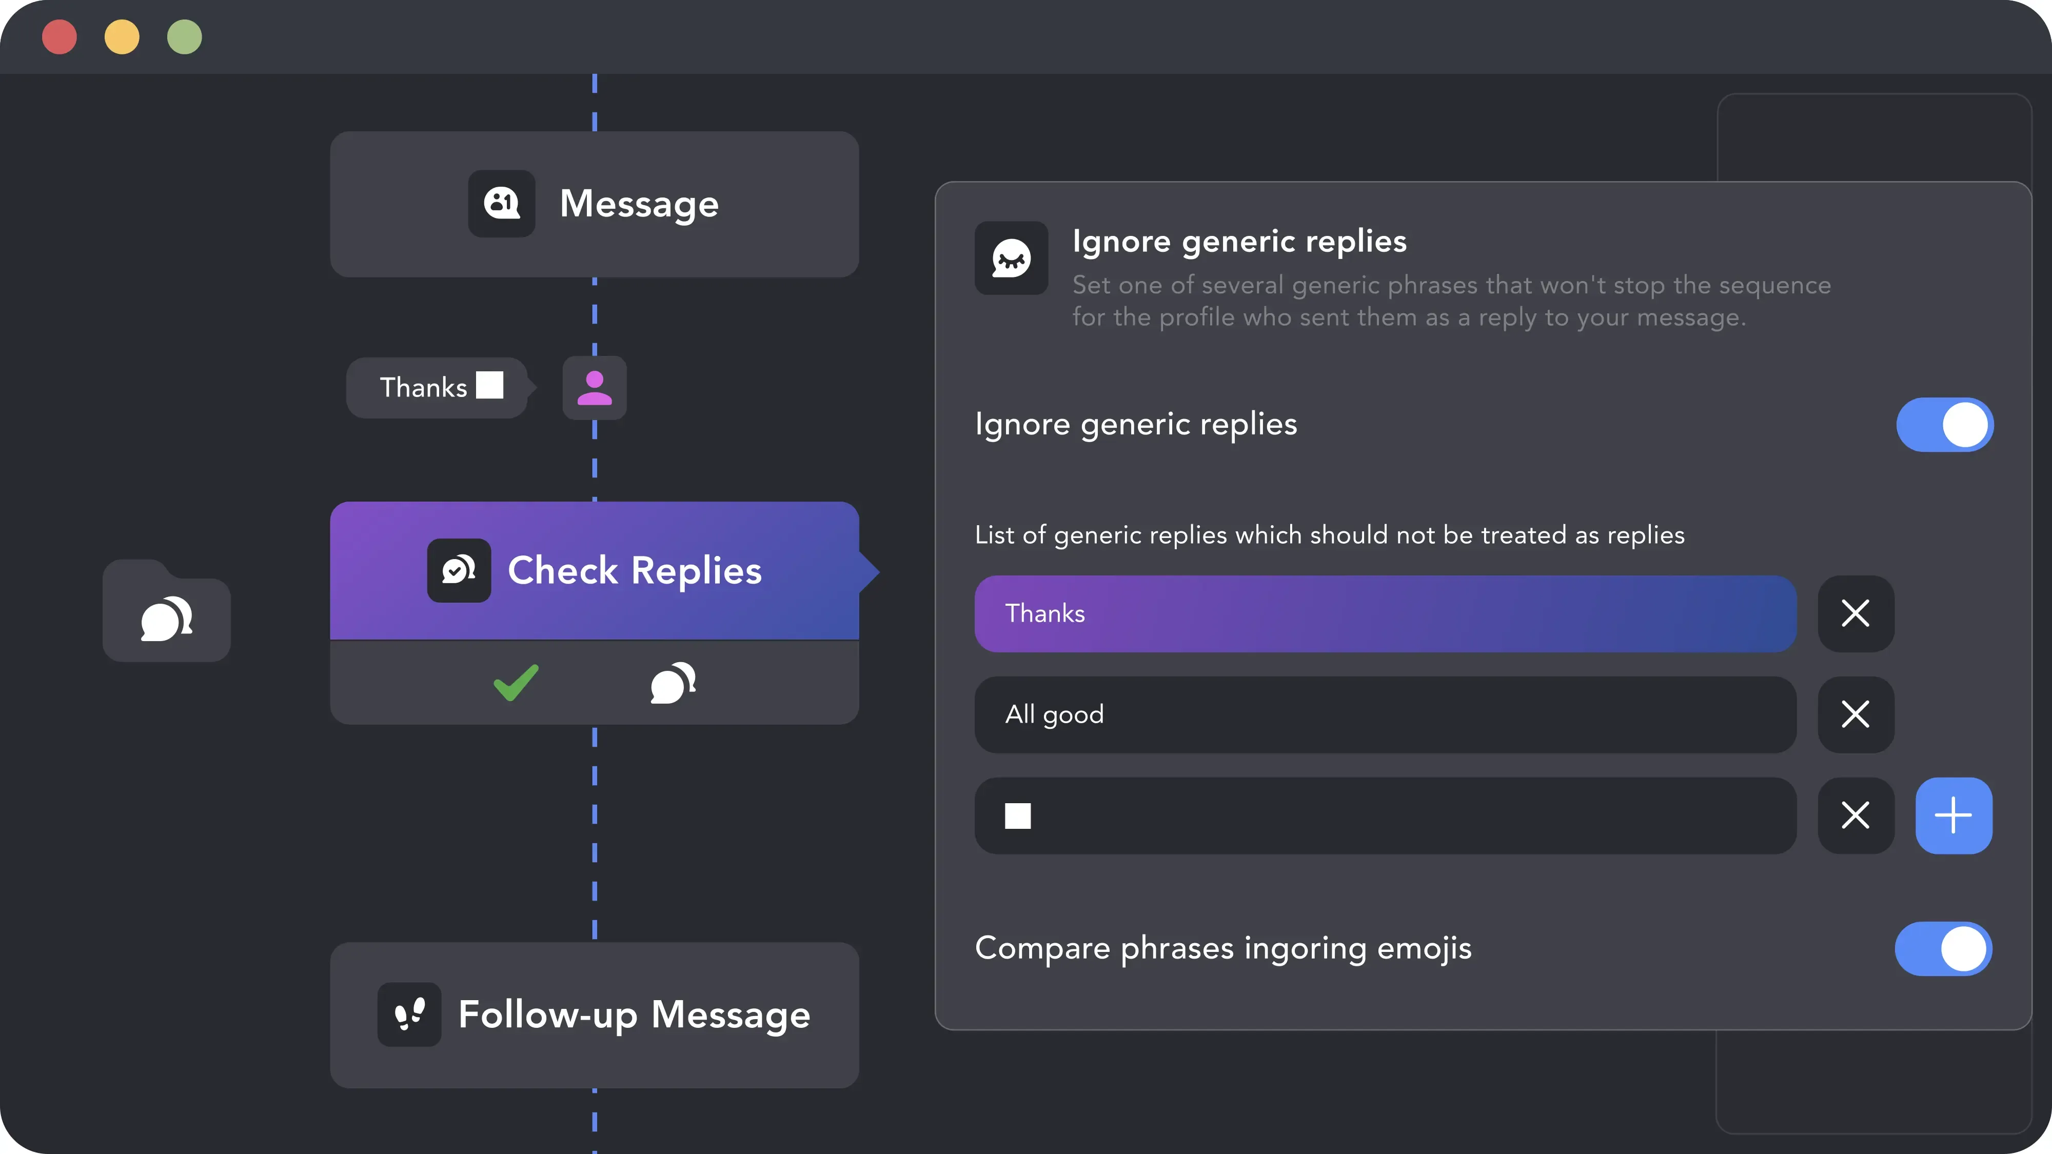Remove the third empty phrase

[1855, 815]
